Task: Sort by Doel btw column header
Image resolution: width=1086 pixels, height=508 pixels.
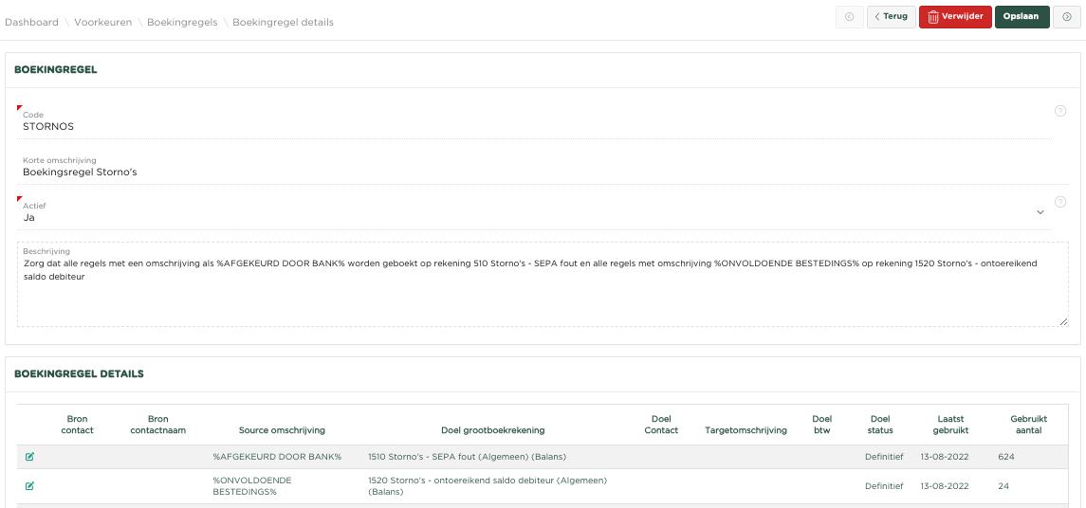Action: coord(821,425)
